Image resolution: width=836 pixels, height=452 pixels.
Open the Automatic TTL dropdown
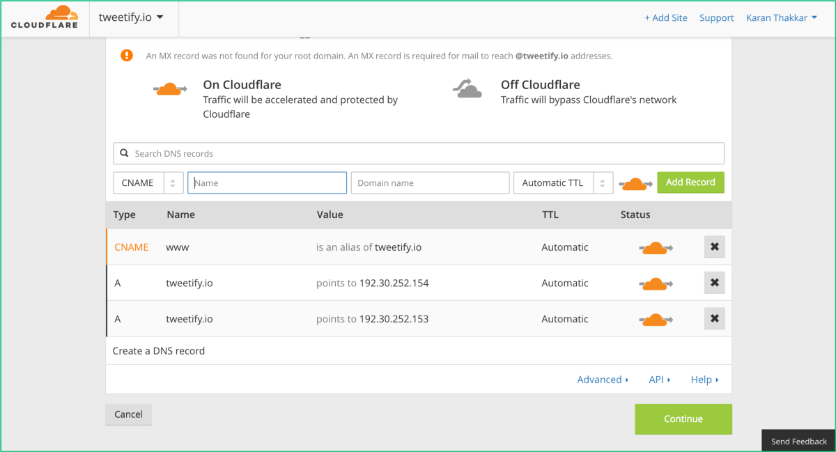click(x=564, y=182)
